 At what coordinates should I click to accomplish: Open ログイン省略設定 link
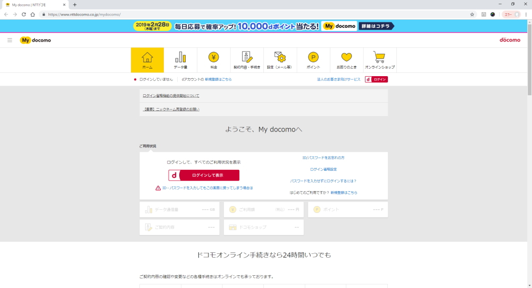pos(323,169)
